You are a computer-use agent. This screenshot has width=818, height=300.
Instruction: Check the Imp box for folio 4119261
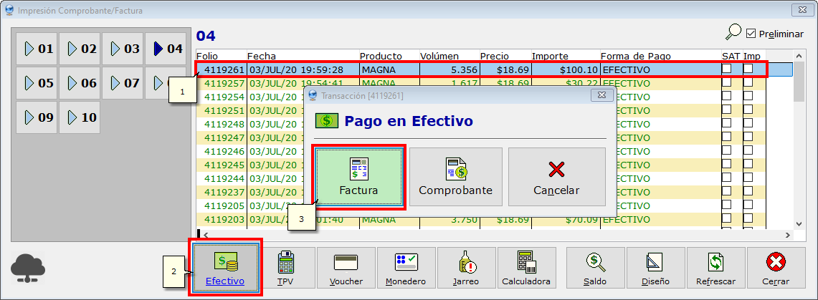point(748,69)
